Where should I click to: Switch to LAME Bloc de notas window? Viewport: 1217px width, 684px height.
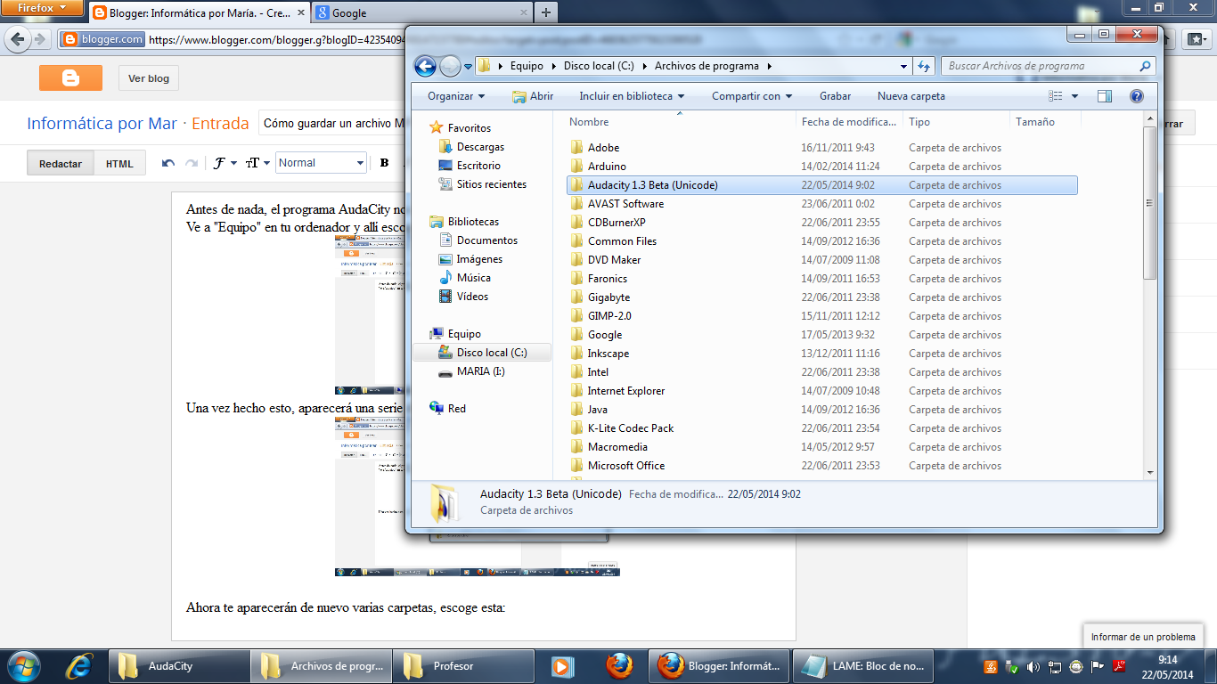tap(862, 665)
